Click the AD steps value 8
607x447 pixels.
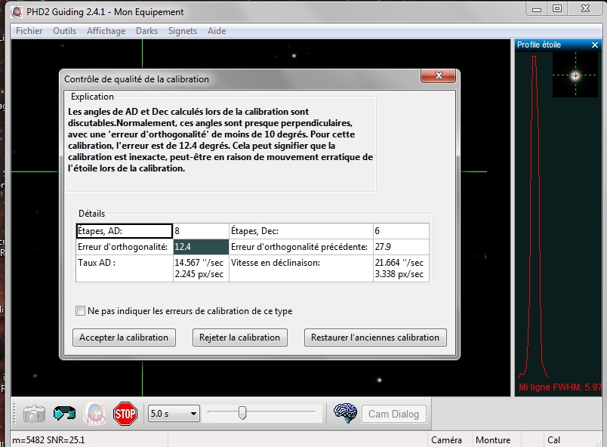coord(201,231)
